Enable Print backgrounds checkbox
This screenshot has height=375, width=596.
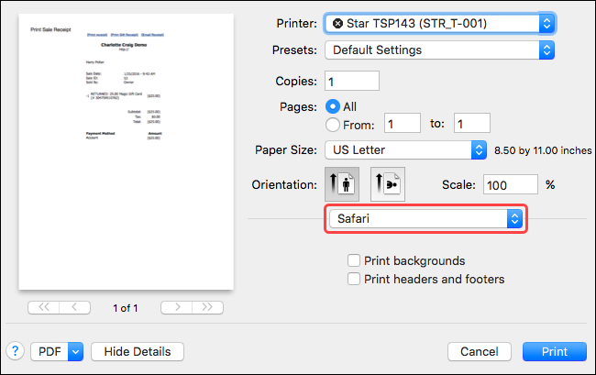[x=354, y=260]
